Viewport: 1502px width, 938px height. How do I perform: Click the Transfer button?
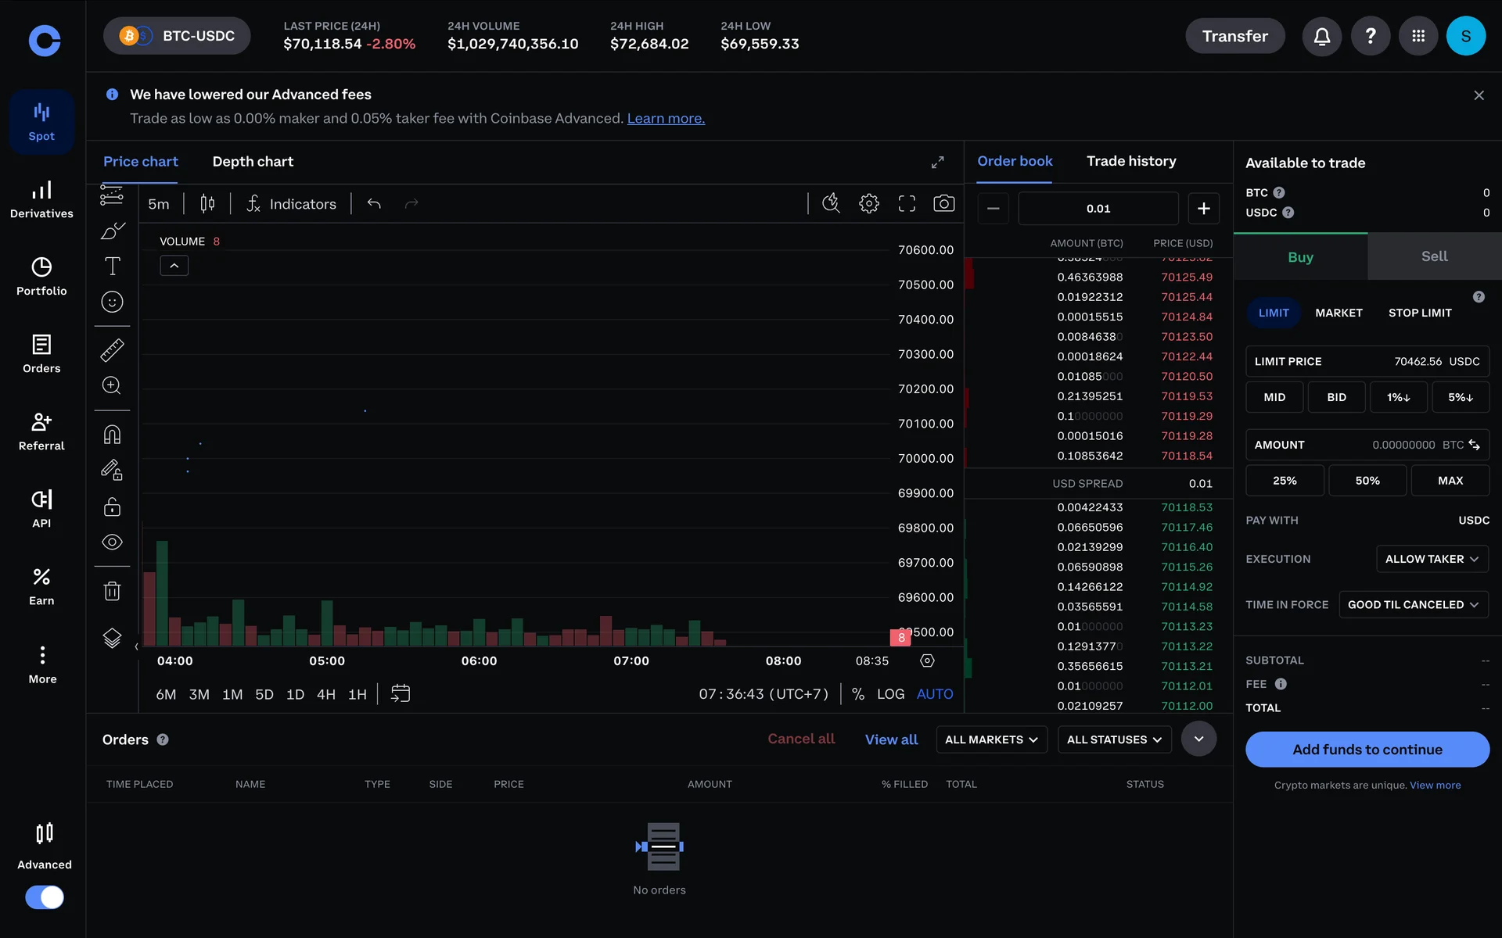(1234, 36)
